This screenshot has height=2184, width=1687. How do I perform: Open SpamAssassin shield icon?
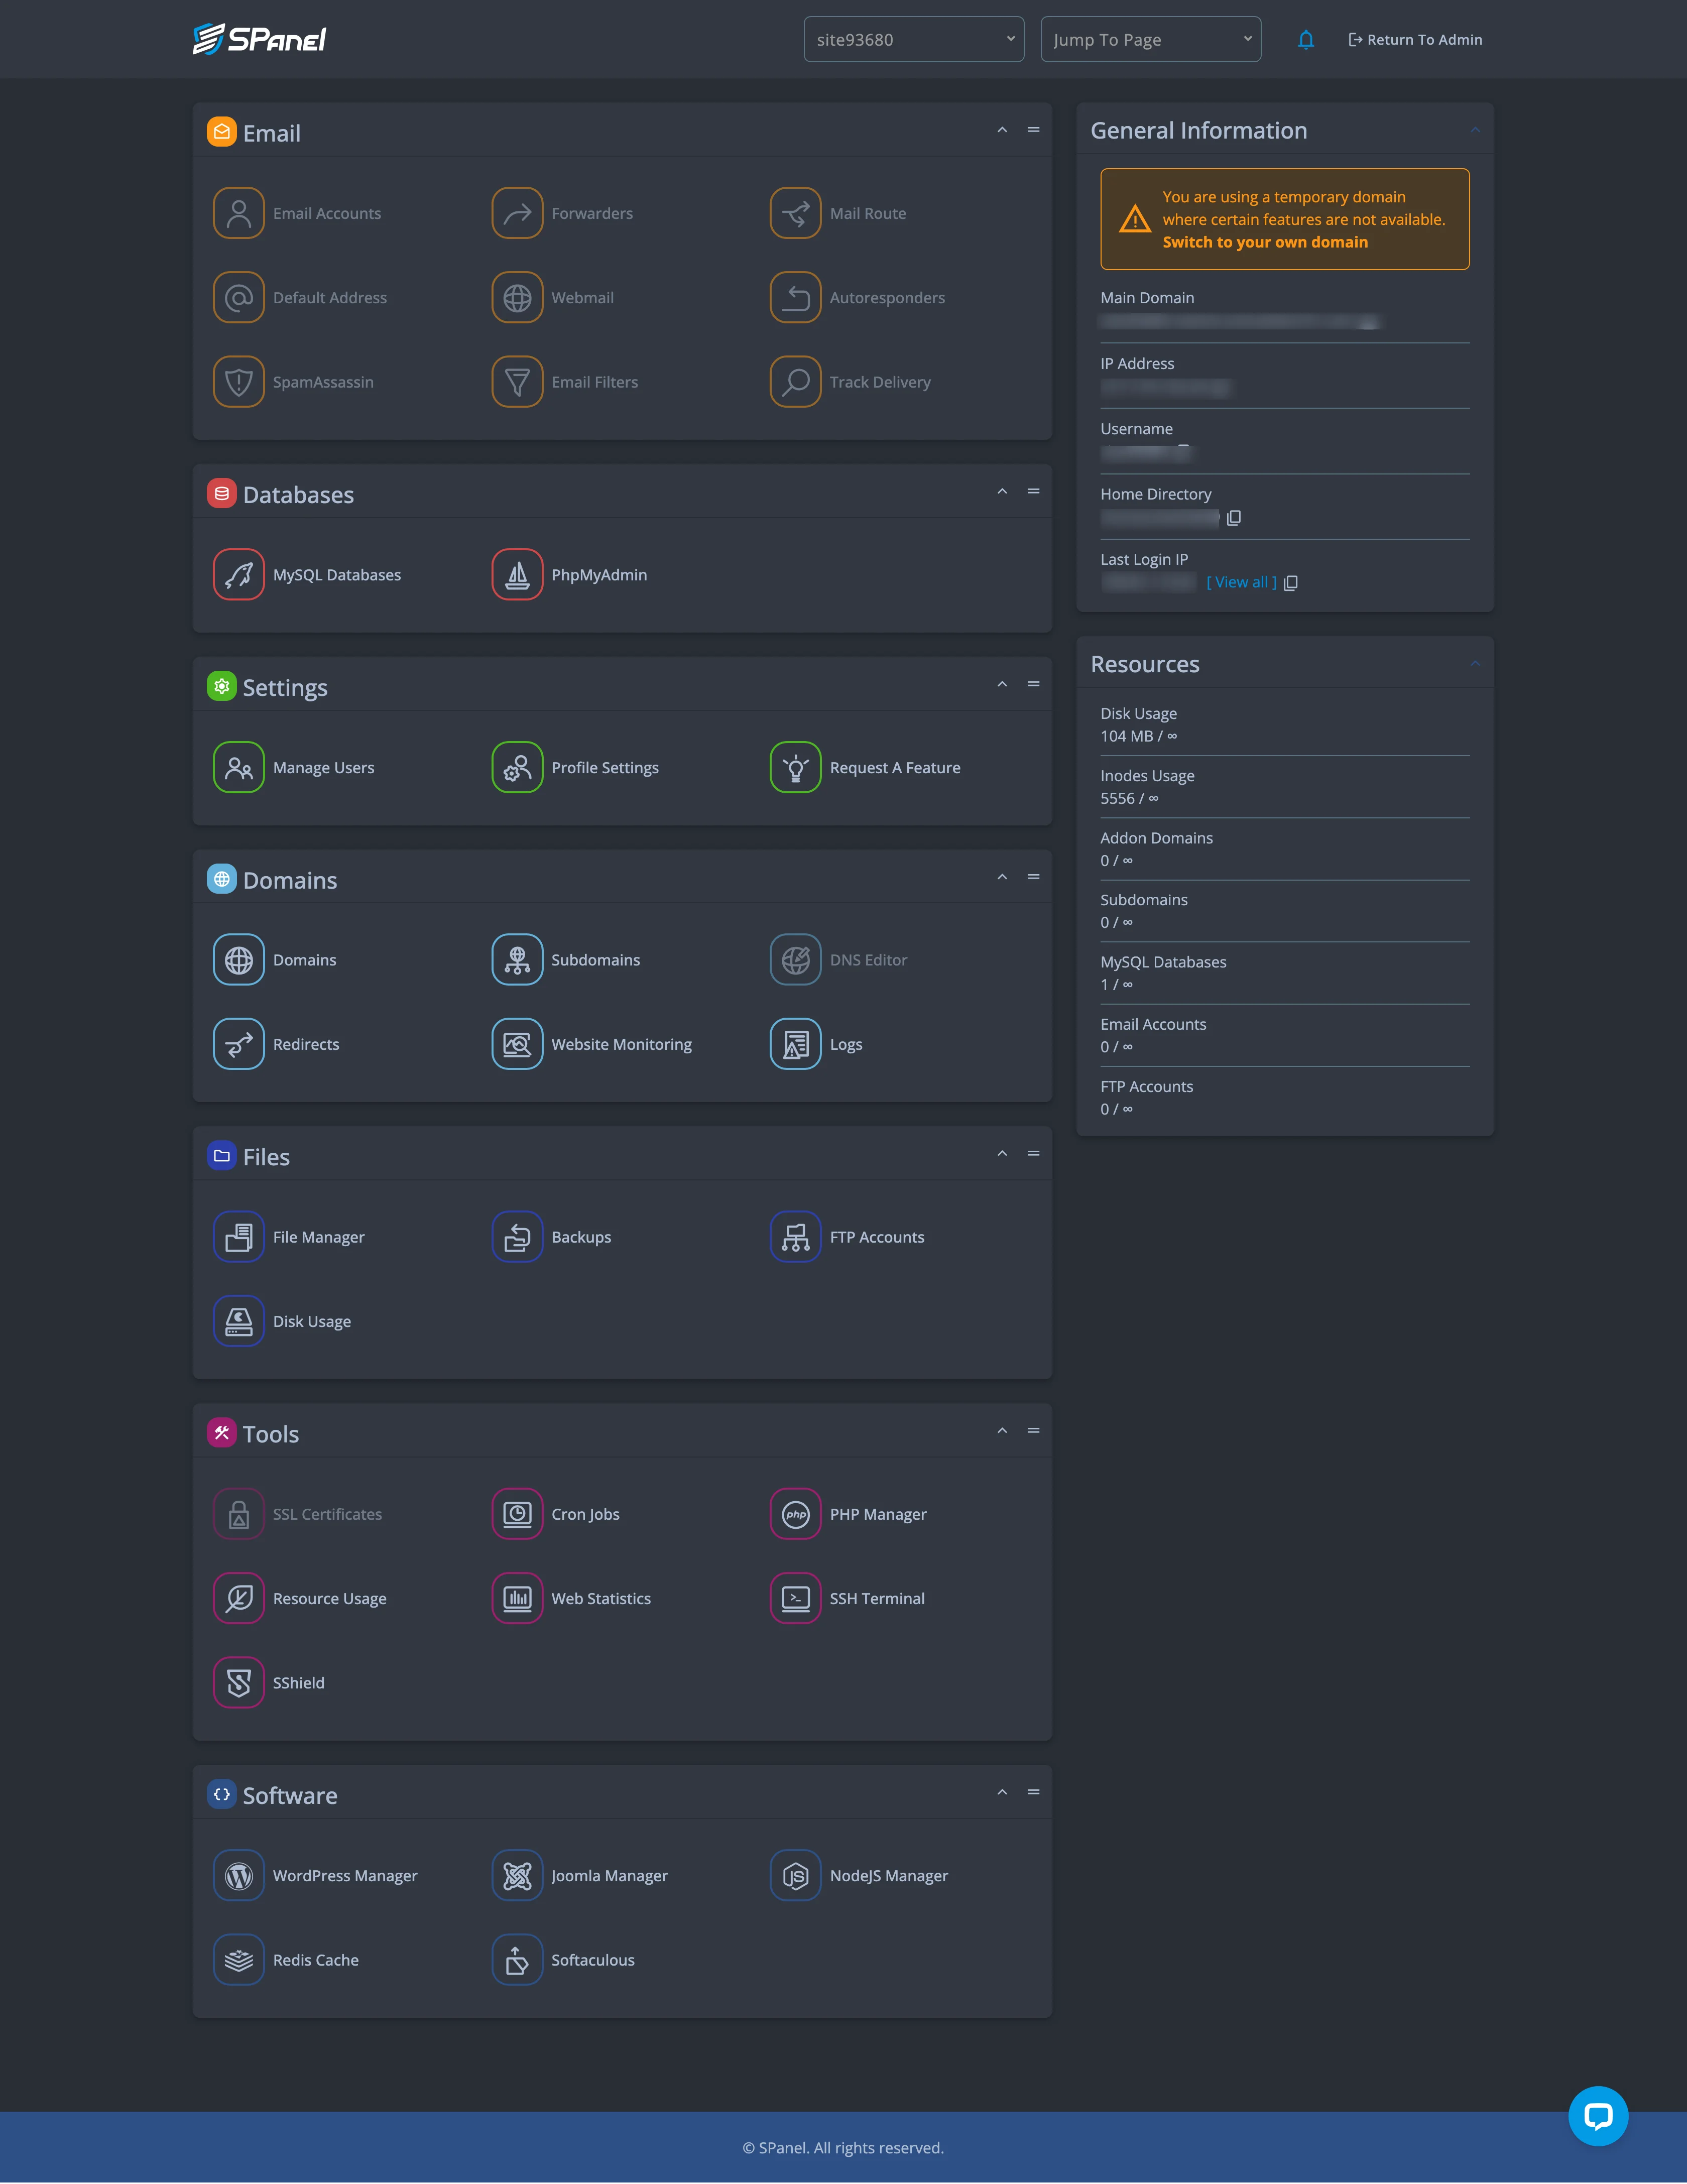pos(238,382)
